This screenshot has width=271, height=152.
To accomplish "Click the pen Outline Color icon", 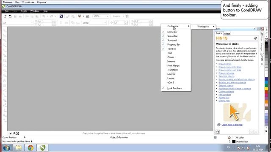I will point(230,142).
